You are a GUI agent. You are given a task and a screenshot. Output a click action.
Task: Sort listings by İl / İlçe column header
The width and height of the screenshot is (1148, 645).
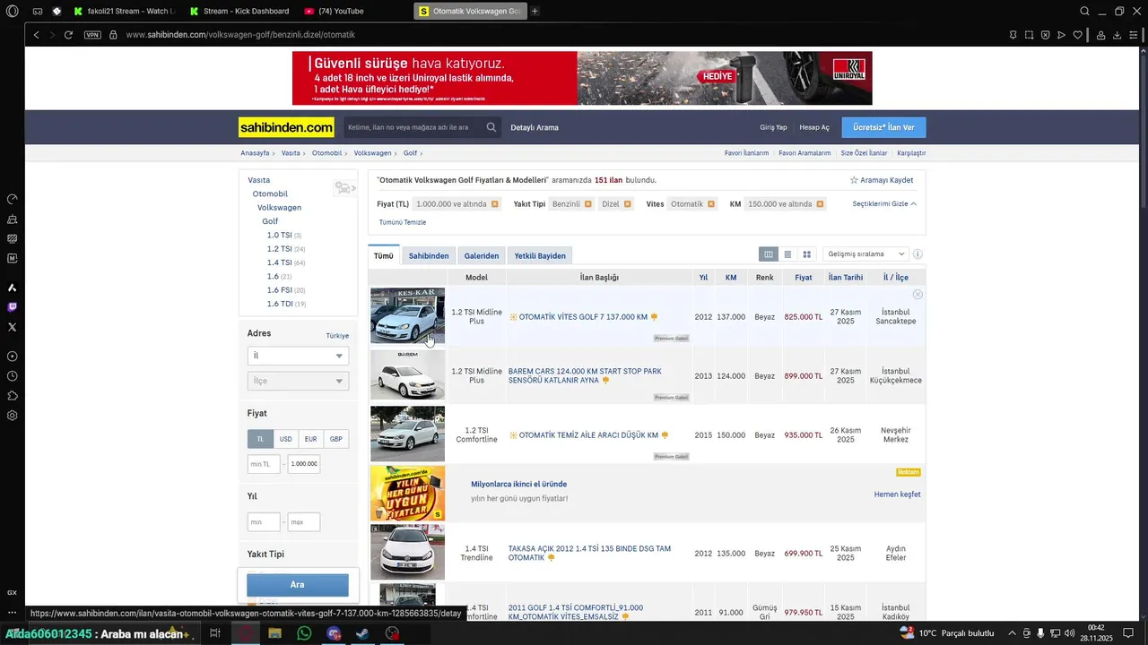click(x=896, y=278)
